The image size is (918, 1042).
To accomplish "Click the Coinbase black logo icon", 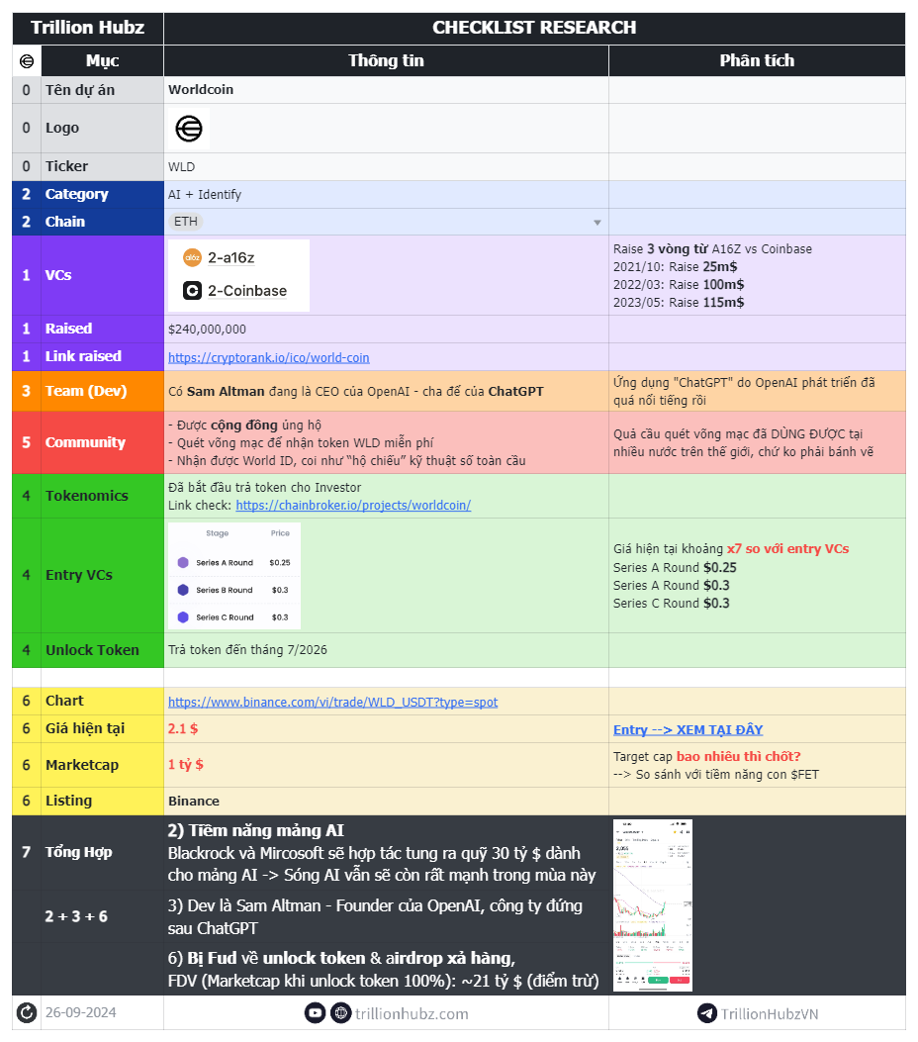I will tap(192, 290).
